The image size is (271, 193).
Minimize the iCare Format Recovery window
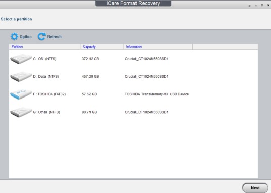(256, 6)
